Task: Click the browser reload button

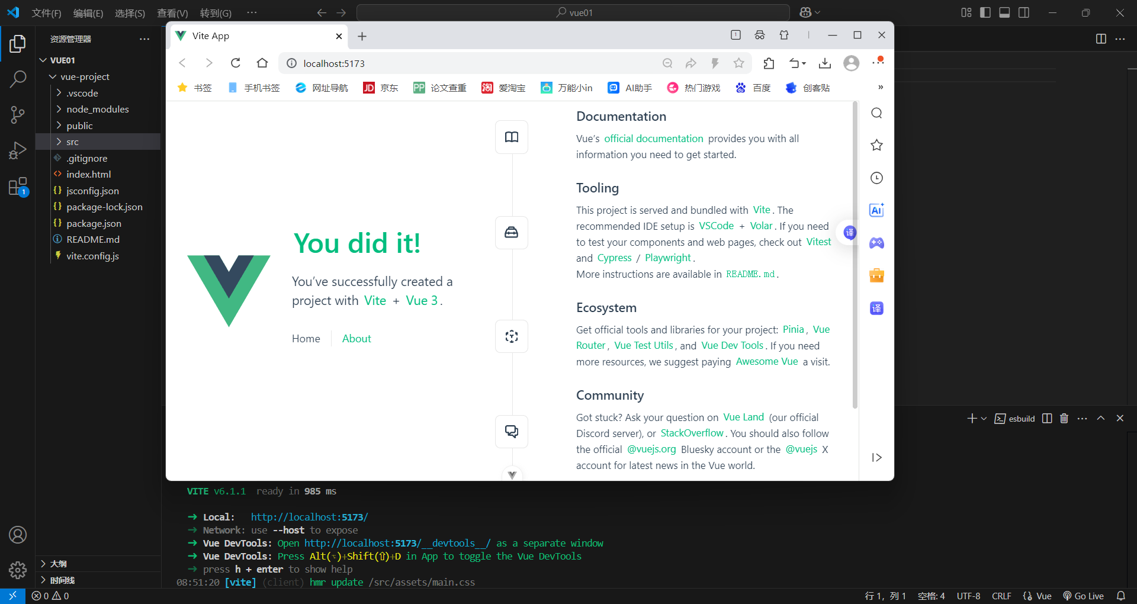Action: [x=235, y=63]
